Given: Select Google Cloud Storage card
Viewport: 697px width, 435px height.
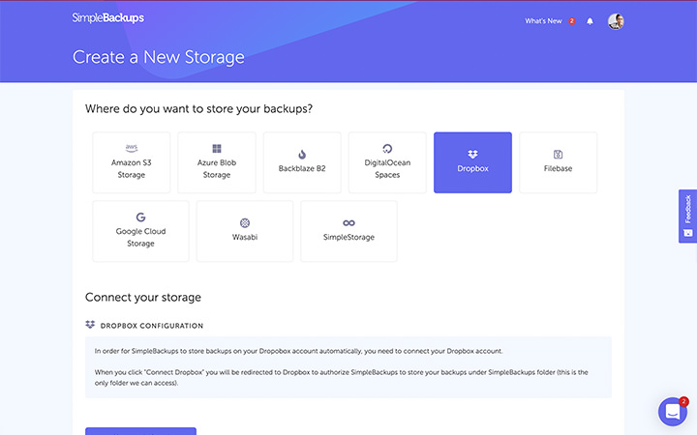Looking at the screenshot, I should tap(140, 231).
